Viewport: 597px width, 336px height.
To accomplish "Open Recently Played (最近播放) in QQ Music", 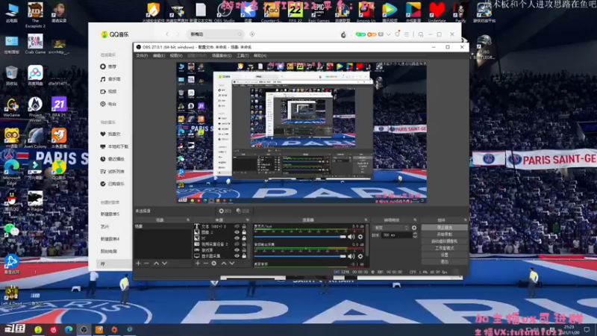I will click(x=113, y=159).
